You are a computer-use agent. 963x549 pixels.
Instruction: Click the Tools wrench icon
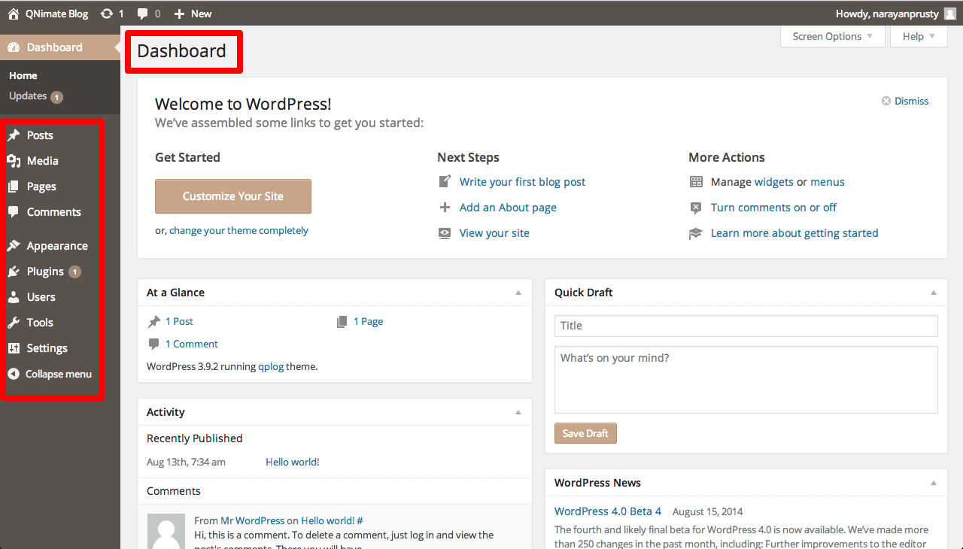click(x=14, y=323)
